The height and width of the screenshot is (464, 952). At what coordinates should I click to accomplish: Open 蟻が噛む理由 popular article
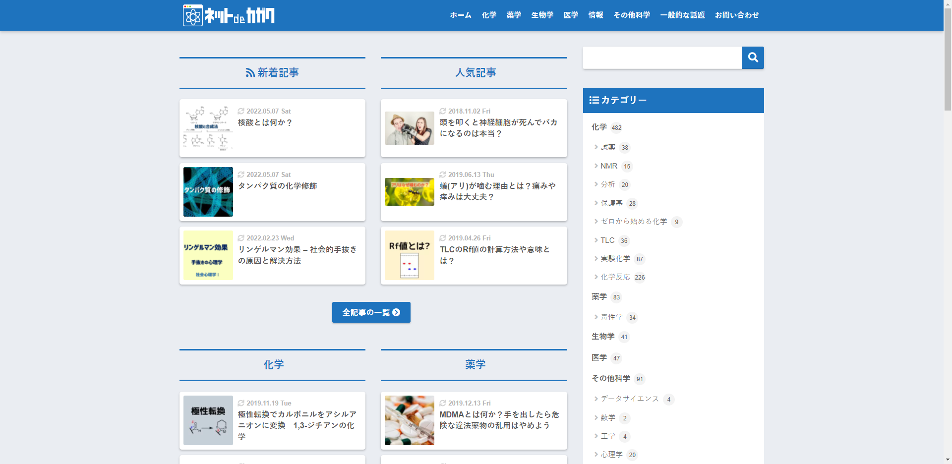497,191
